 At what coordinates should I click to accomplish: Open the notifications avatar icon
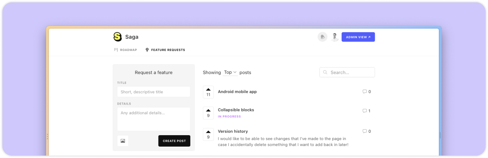click(x=323, y=37)
